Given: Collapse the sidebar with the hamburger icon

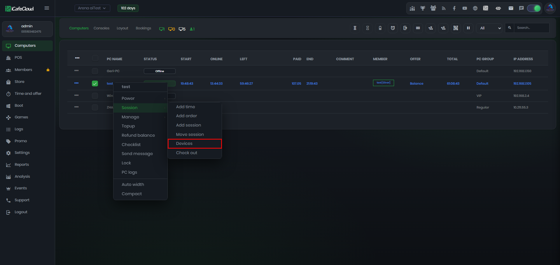Looking at the screenshot, I should [x=47, y=8].
